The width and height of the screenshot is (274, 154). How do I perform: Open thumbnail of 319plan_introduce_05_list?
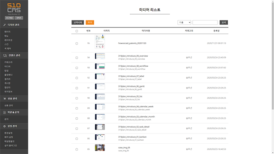tap(100, 97)
